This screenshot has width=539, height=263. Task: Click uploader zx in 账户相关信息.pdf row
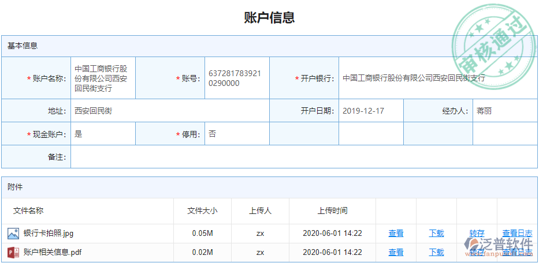click(260, 253)
